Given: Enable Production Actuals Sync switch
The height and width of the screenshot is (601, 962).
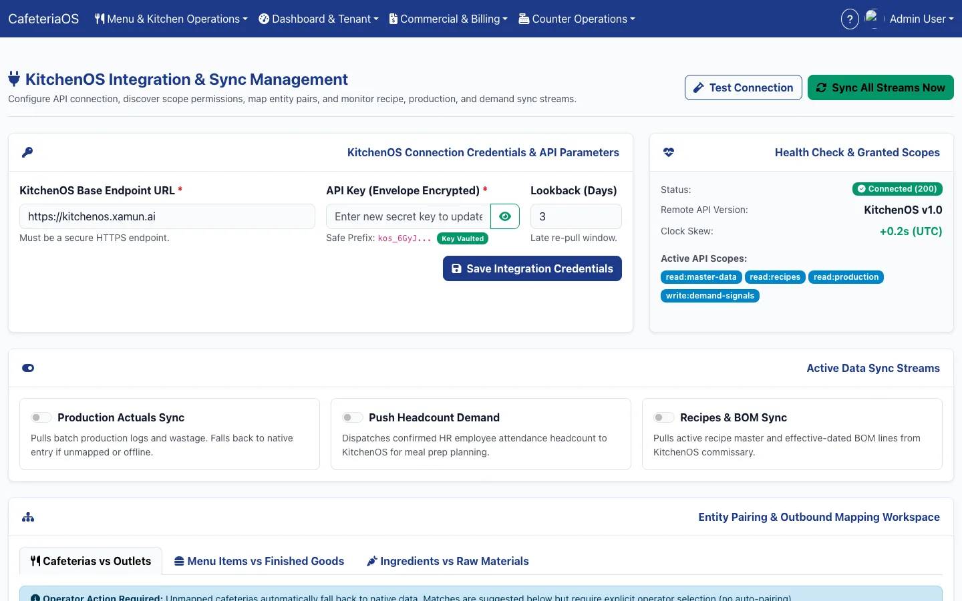Looking at the screenshot, I should (41, 417).
